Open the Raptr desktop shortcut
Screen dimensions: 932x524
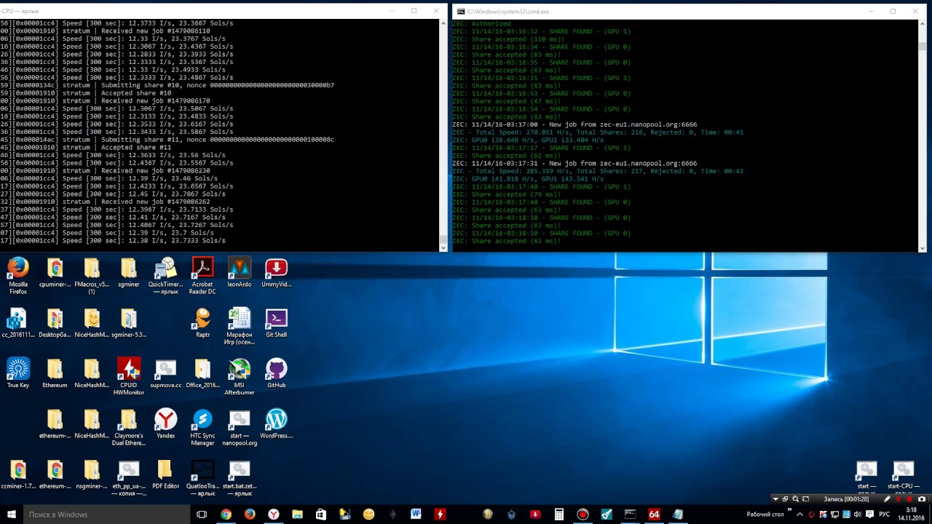(x=202, y=319)
